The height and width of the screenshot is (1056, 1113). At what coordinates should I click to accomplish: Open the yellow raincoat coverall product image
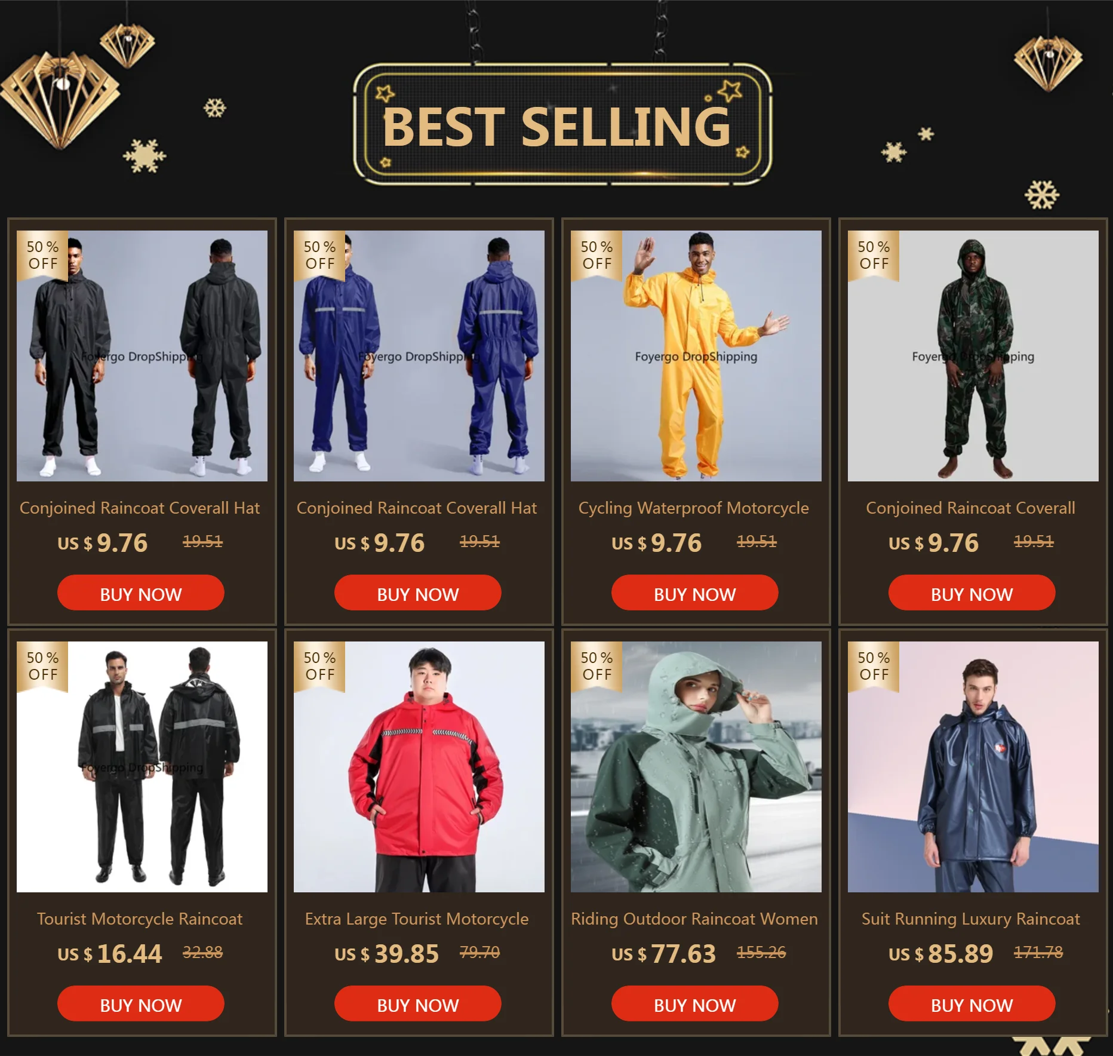696,356
